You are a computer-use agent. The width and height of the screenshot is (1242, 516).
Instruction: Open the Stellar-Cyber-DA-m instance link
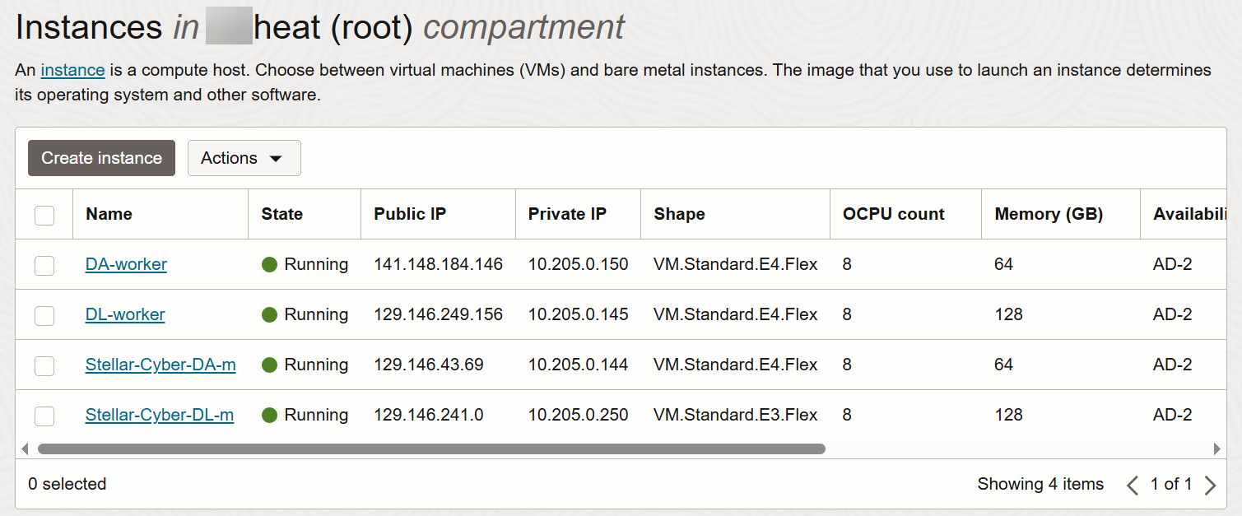[160, 365]
